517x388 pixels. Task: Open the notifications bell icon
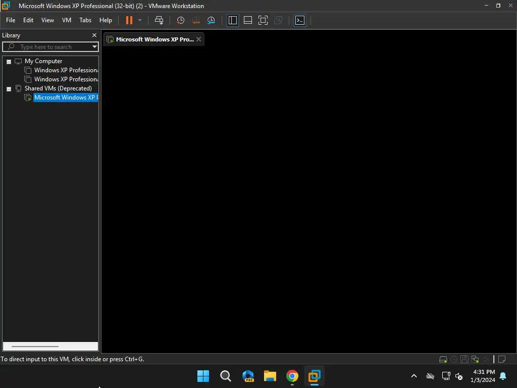coord(503,376)
